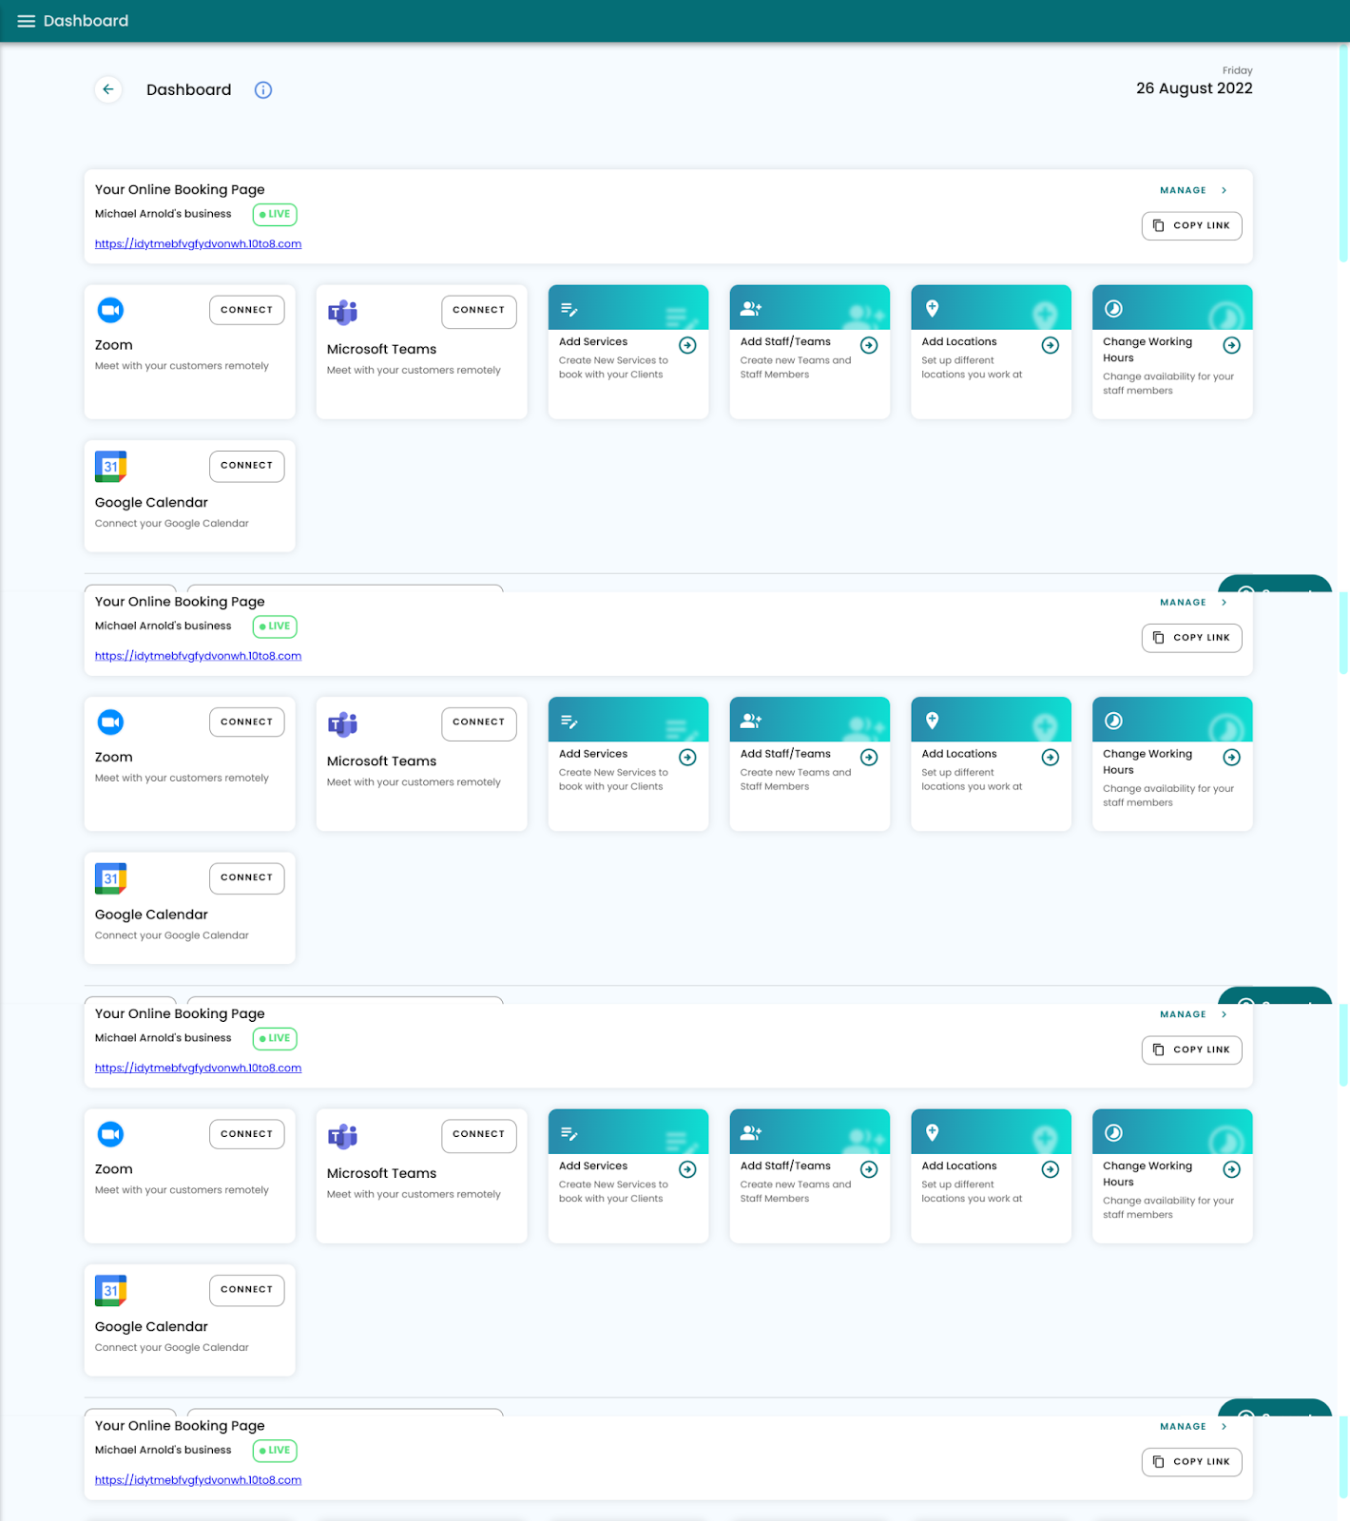Viewport: 1350px width, 1521px height.
Task: Click COPY LINK in the third booking page card
Action: click(1191, 1050)
